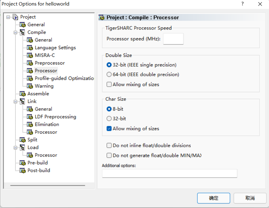Click the Pre-build page icon
The height and width of the screenshot is (208, 269).
[x=22, y=163]
